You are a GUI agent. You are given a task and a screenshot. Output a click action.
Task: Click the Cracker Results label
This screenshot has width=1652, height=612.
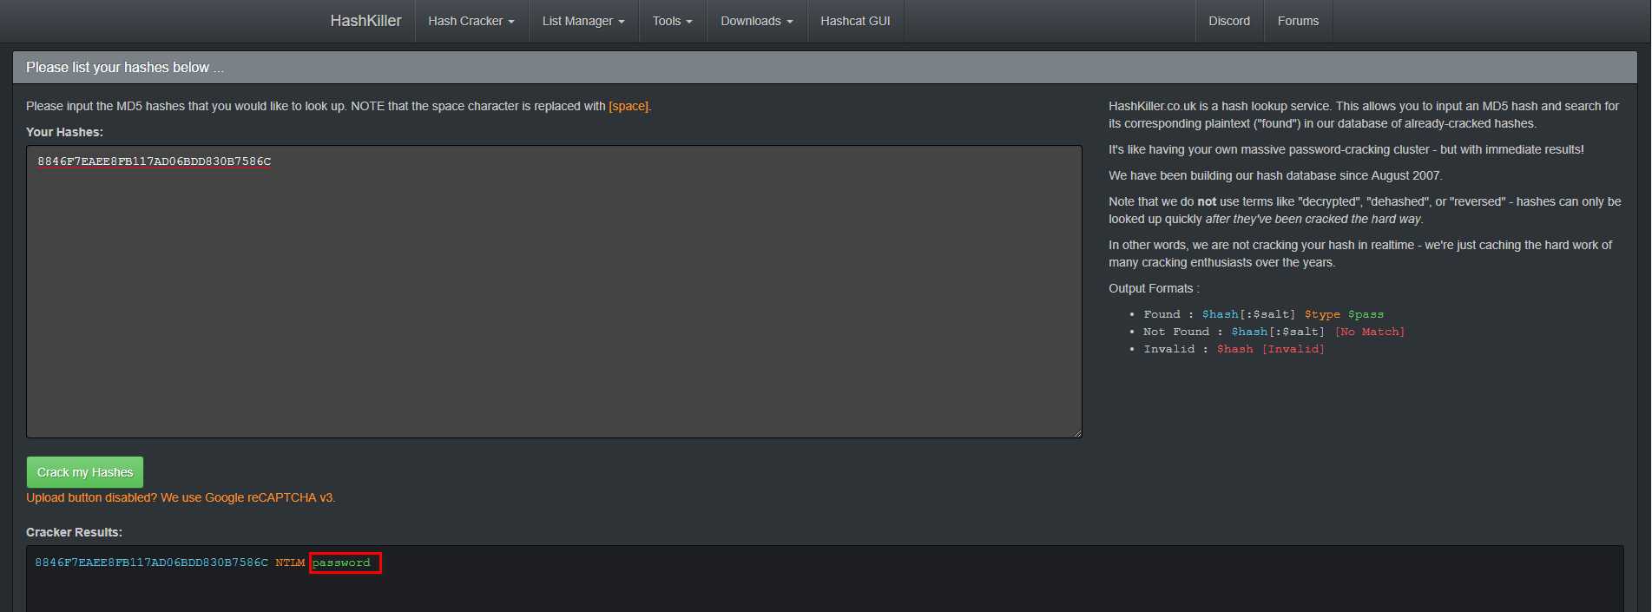coord(74,532)
